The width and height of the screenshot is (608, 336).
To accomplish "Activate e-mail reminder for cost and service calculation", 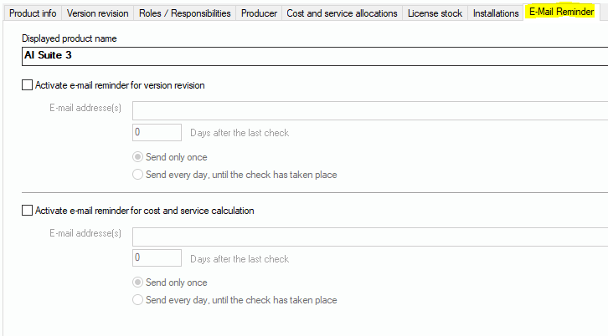I will (x=28, y=211).
